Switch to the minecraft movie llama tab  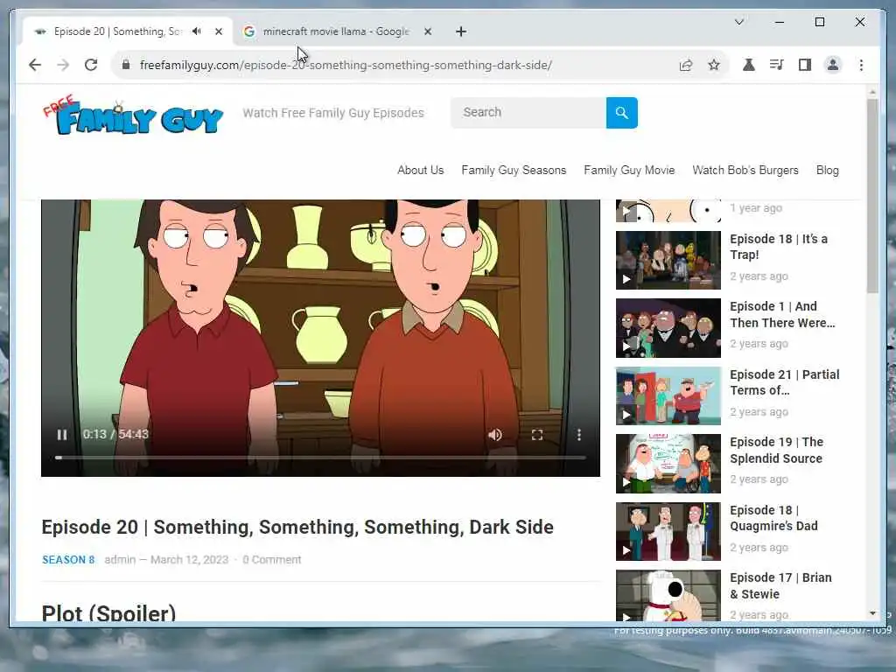[x=337, y=31]
